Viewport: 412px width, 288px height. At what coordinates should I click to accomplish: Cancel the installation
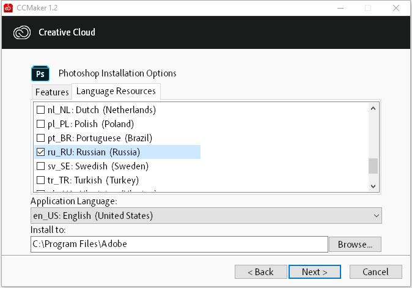[x=375, y=271]
